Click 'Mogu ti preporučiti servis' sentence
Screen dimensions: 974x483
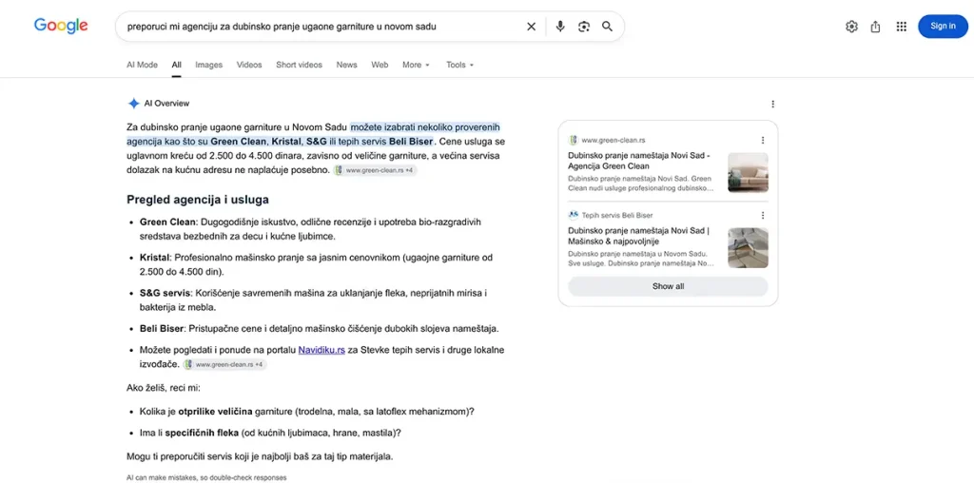coord(260,456)
